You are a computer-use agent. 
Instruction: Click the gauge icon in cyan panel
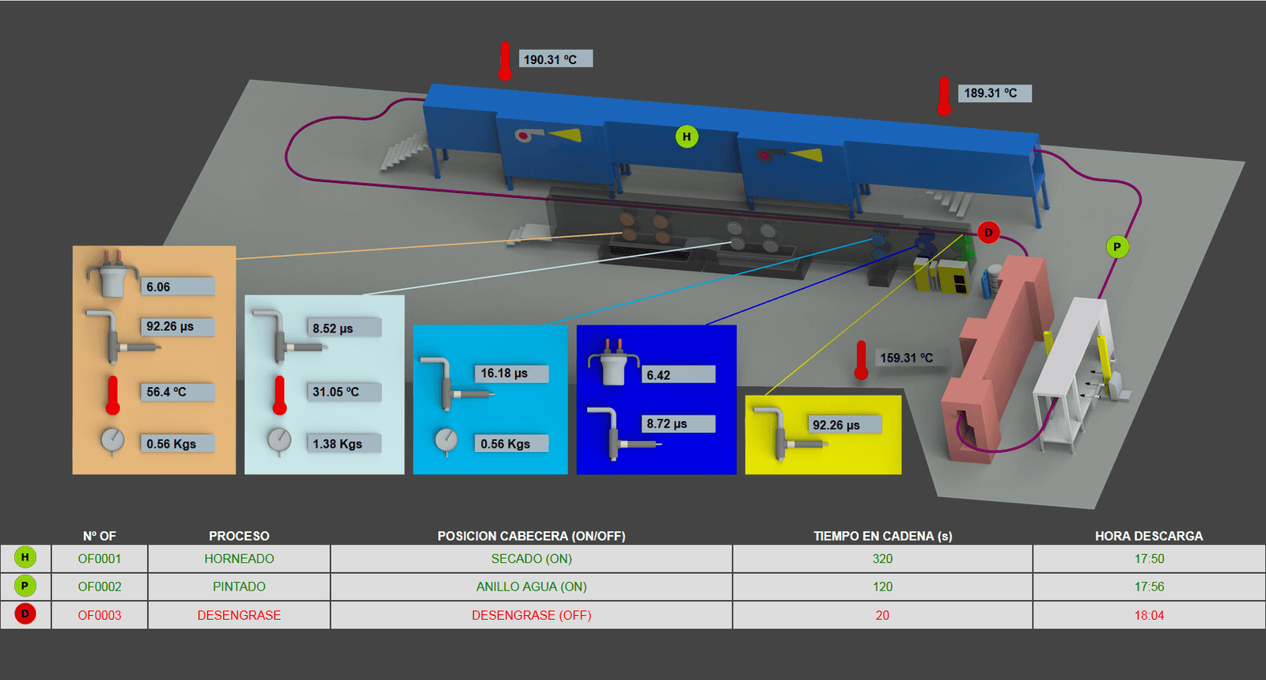(446, 441)
